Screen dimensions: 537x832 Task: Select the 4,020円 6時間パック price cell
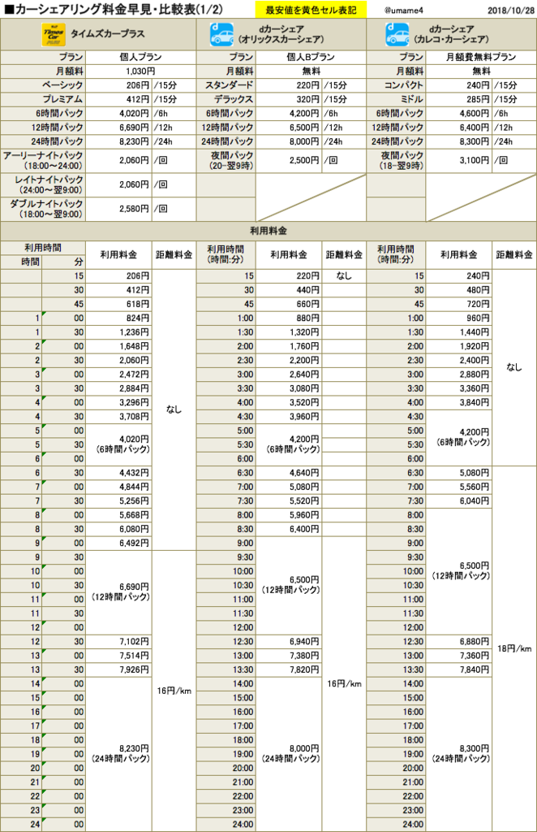point(118,114)
